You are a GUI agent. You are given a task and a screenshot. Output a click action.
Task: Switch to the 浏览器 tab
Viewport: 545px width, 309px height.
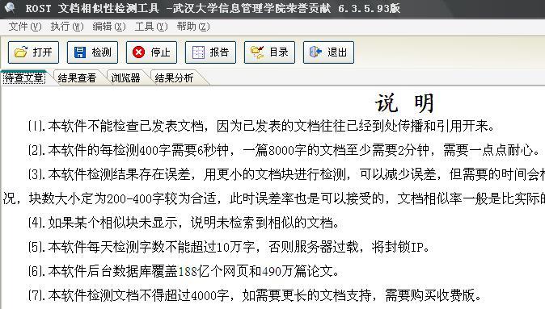[x=125, y=77]
